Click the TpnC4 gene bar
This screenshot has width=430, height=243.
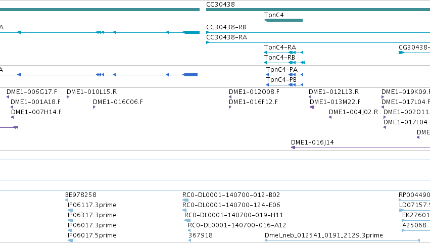tap(283, 20)
